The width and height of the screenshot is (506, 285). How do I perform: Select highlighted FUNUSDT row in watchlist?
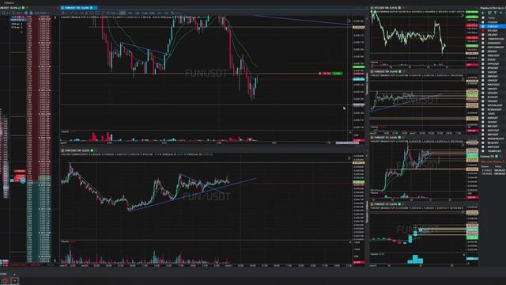click(x=493, y=26)
